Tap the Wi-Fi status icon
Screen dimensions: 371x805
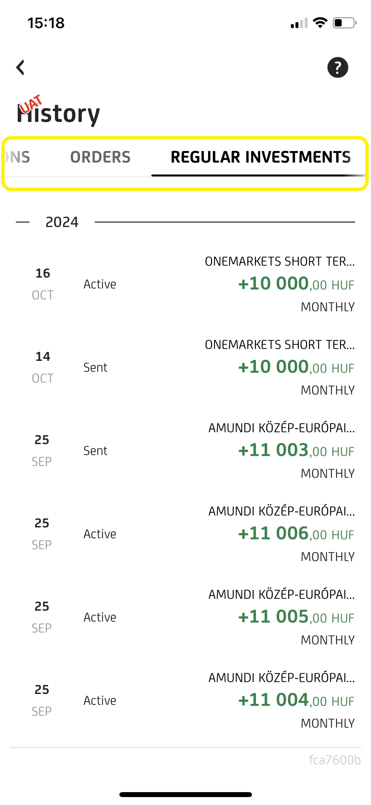(x=320, y=23)
